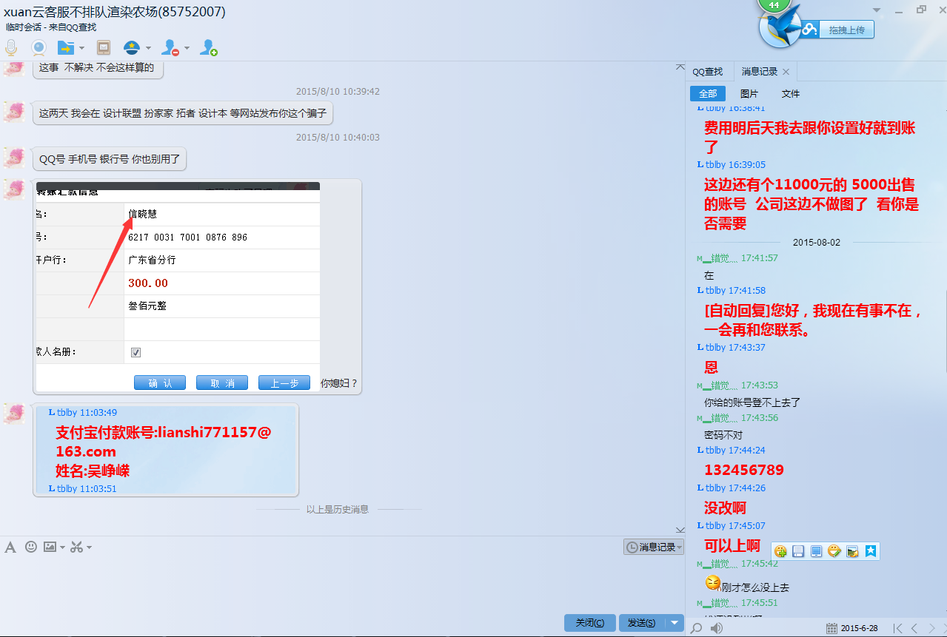The image size is (947, 637).
Task: Click the speaker voice messages icon
Action: (716, 628)
